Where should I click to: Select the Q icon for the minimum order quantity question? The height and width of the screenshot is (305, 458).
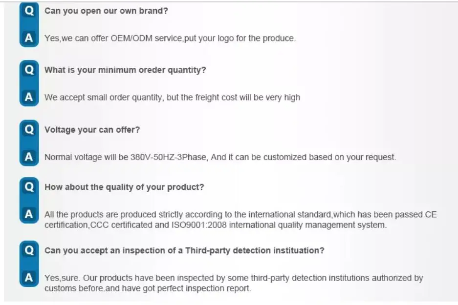pos(29,70)
